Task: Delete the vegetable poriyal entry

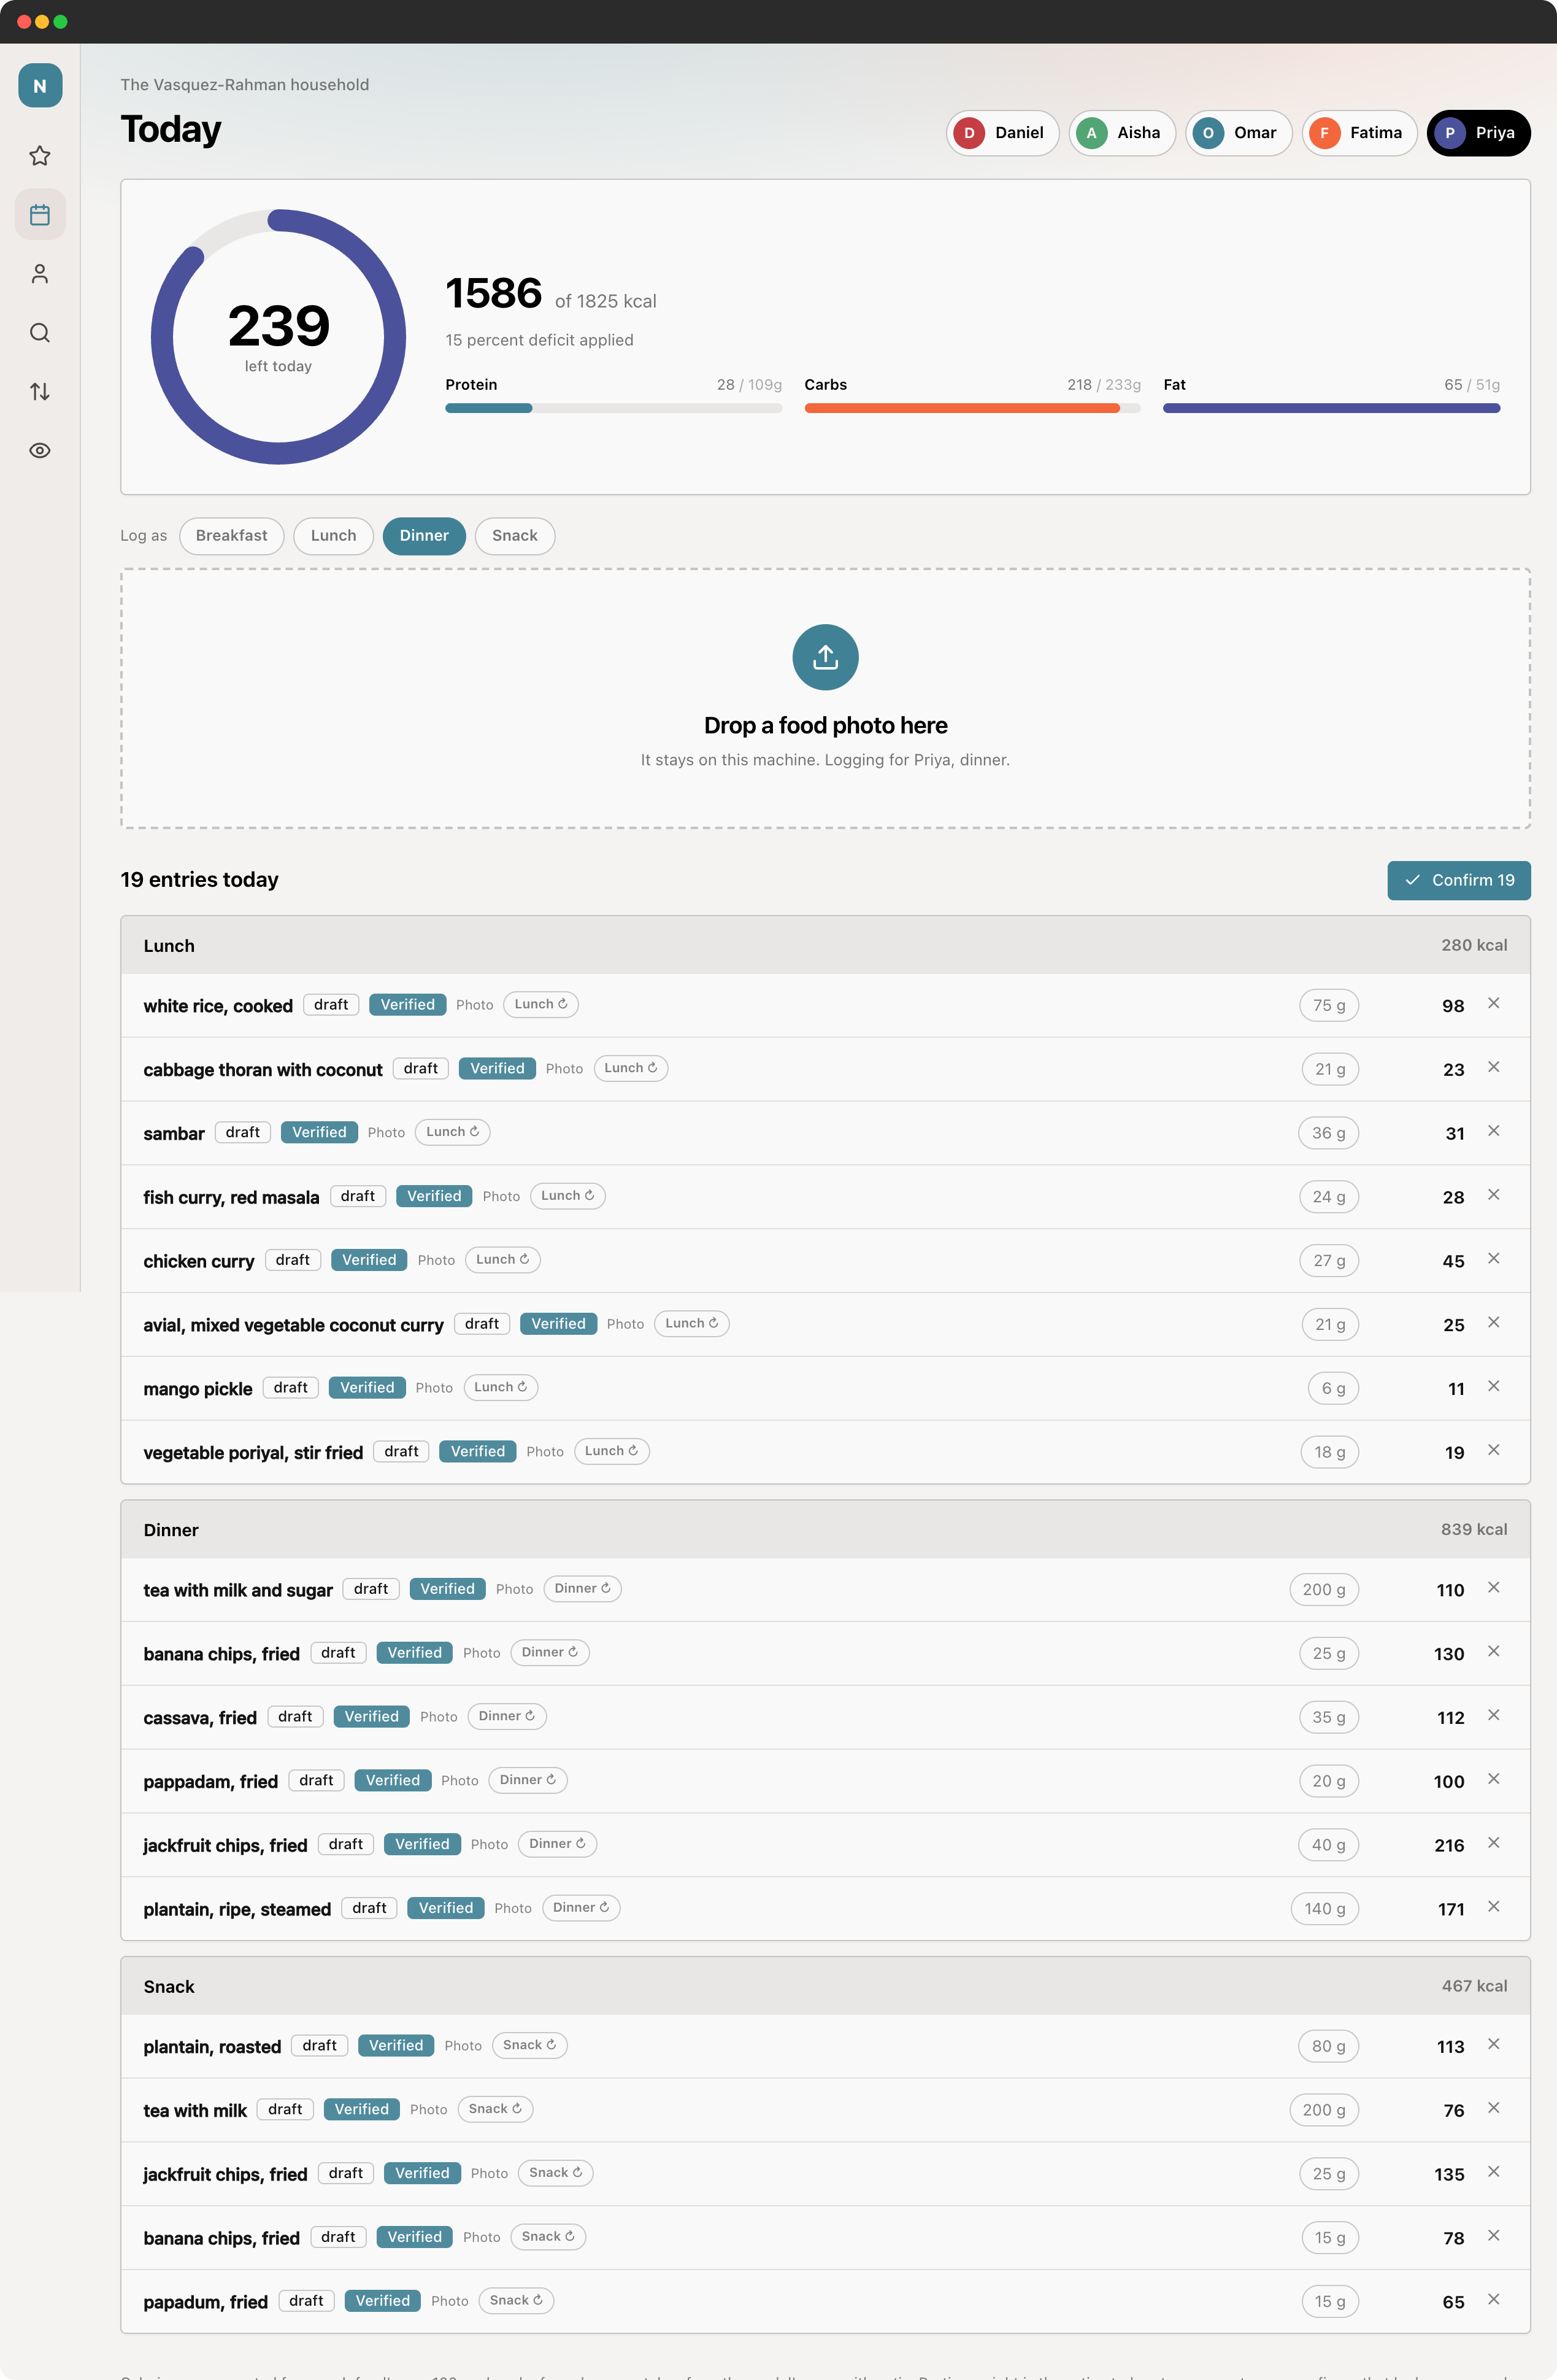Action: point(1493,1451)
